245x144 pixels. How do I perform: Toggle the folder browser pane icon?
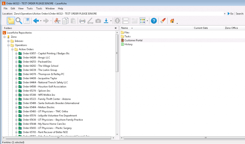[x=11, y=21]
